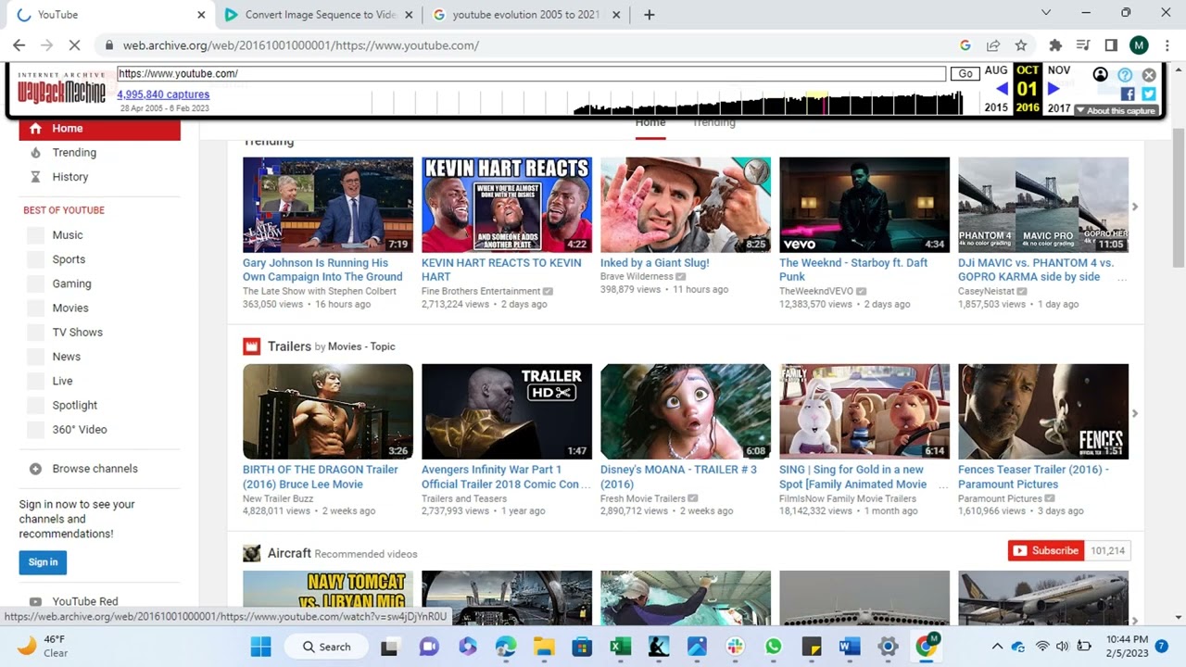This screenshot has width=1186, height=667.
Task: Open Excel from the taskbar
Action: [x=621, y=647]
